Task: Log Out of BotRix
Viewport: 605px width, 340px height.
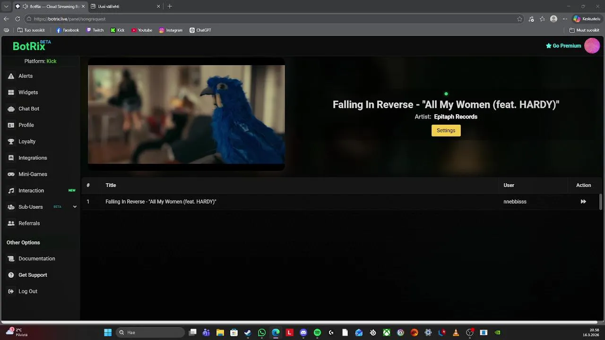Action: pos(27,291)
